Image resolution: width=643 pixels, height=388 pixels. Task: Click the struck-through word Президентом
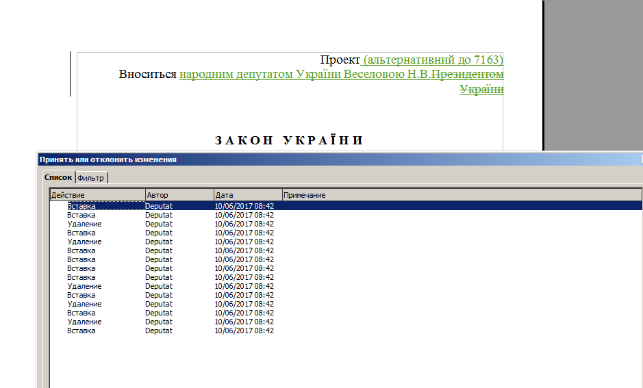pos(468,75)
